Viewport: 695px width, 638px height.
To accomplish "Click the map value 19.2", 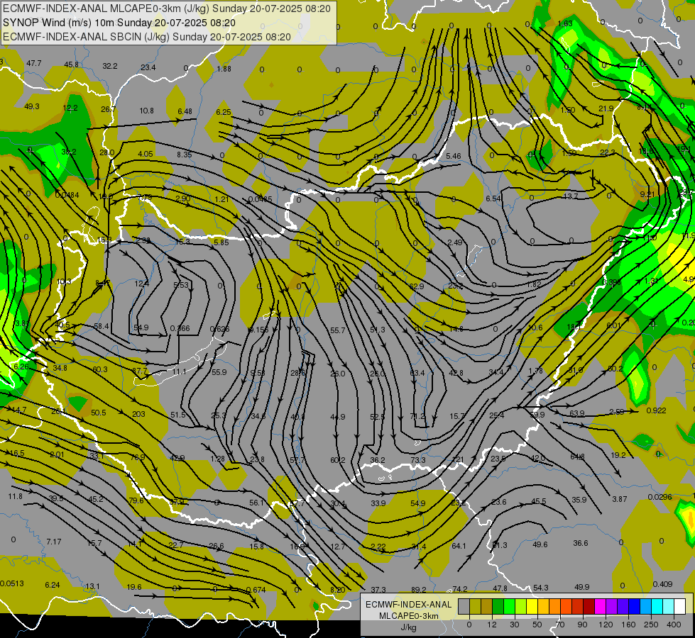I will tap(618, 455).
